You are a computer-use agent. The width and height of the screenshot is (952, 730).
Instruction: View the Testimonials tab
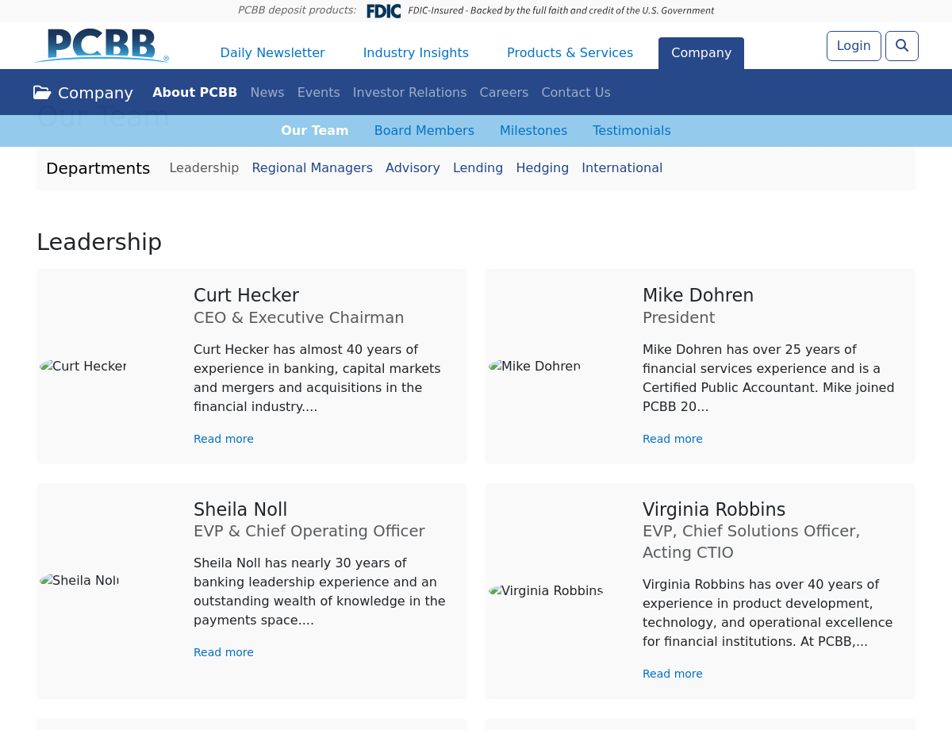(631, 131)
